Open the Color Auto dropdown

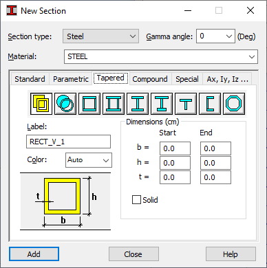(x=89, y=160)
